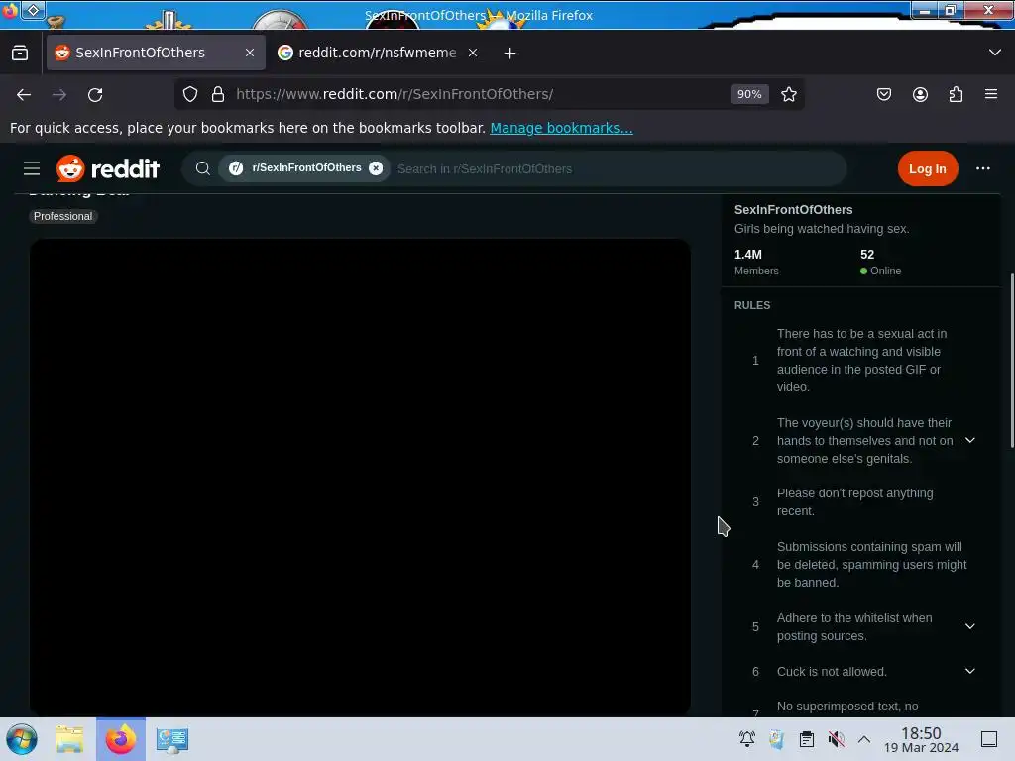
Task: Click the Reddit search magnifier icon
Action: 202,168
